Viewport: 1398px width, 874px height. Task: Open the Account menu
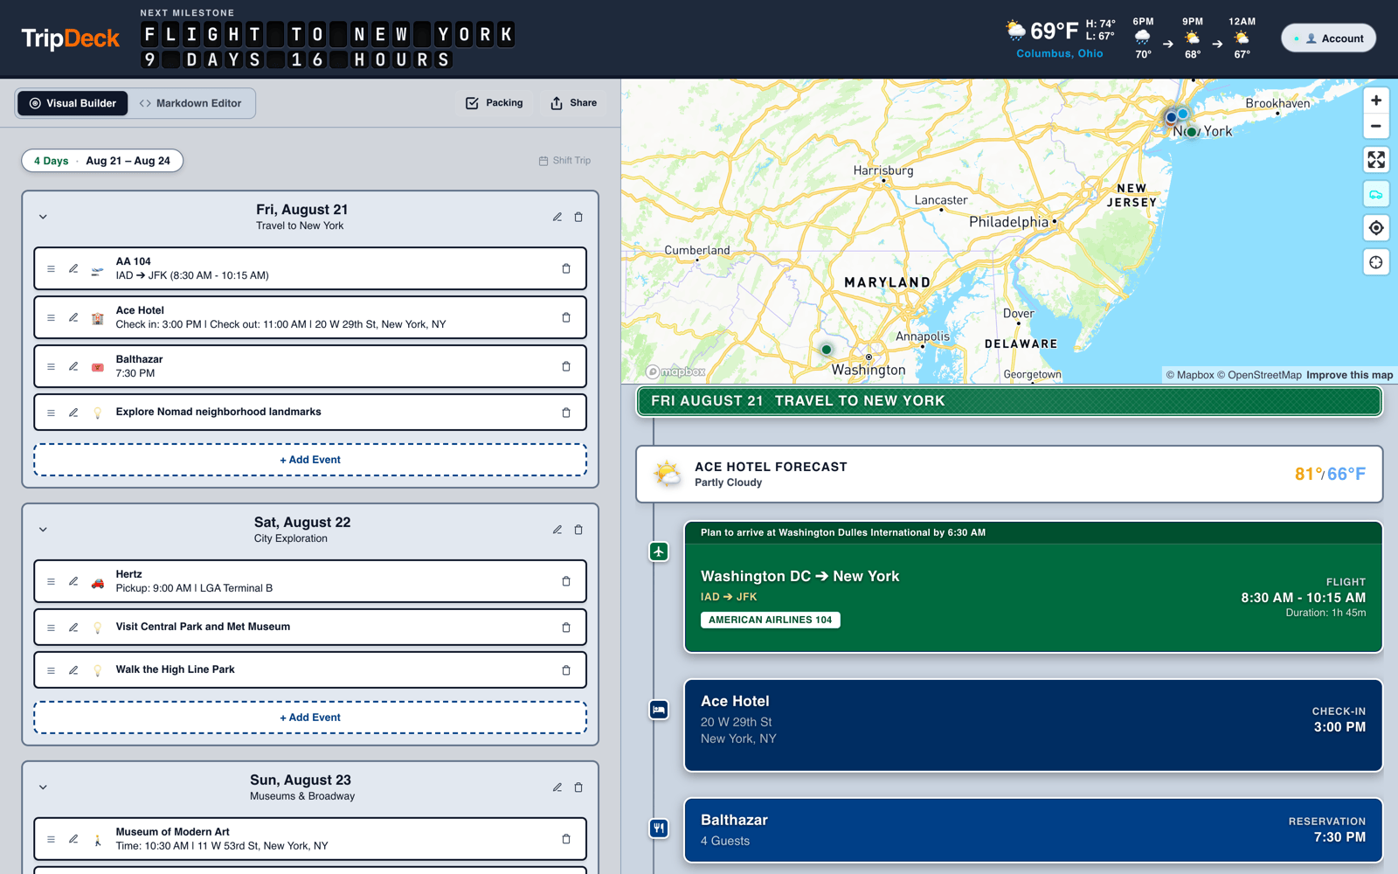click(1328, 38)
